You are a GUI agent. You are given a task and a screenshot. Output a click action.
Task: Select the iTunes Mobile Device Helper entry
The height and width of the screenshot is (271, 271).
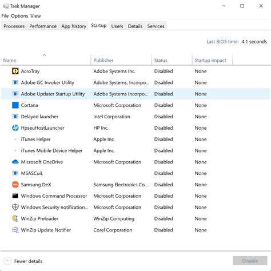(51, 150)
